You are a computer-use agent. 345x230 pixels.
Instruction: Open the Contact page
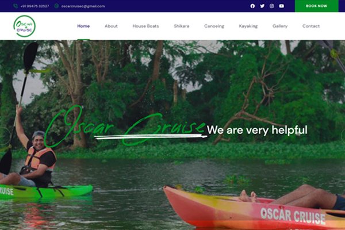click(x=311, y=26)
